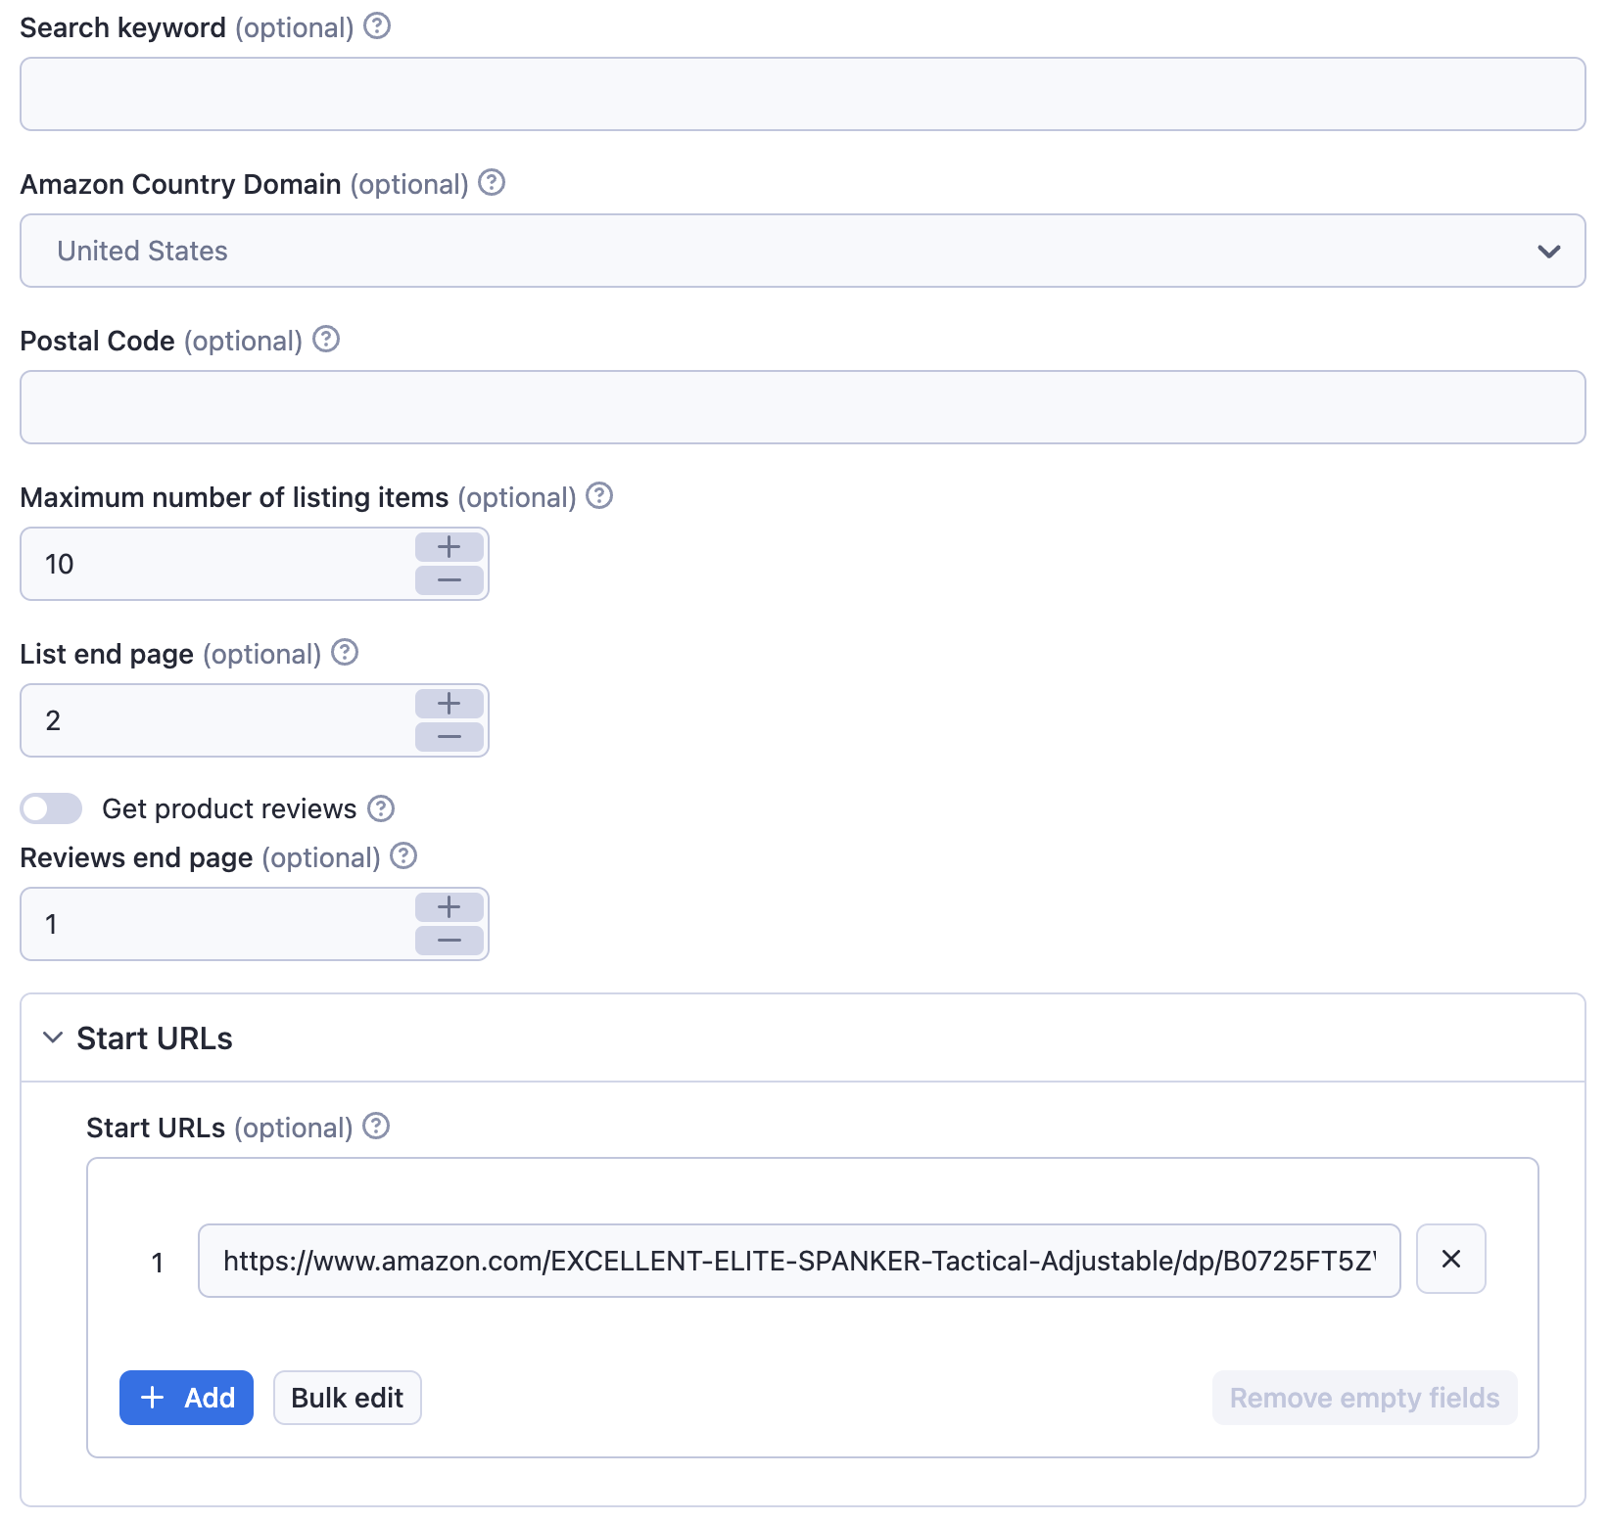Open the Amazon Country Domain dropdown

pyautogui.click(x=802, y=251)
